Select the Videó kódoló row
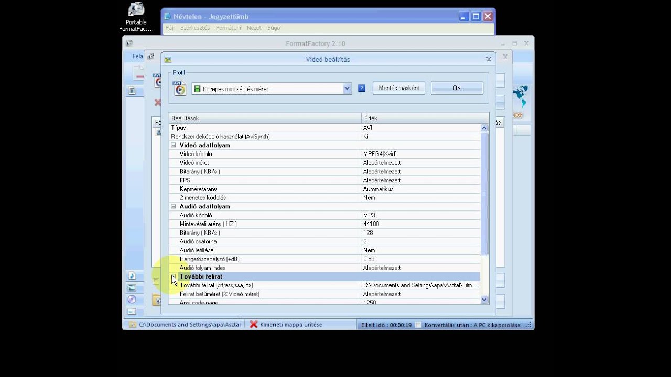 point(324,154)
